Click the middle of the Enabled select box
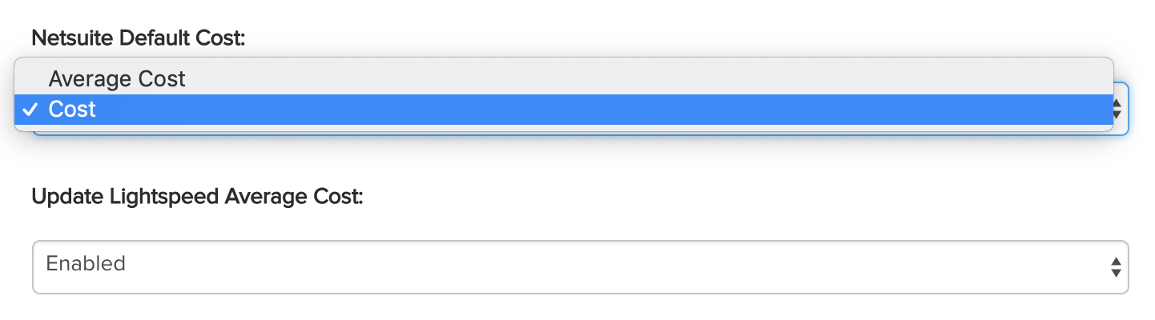 (x=580, y=267)
